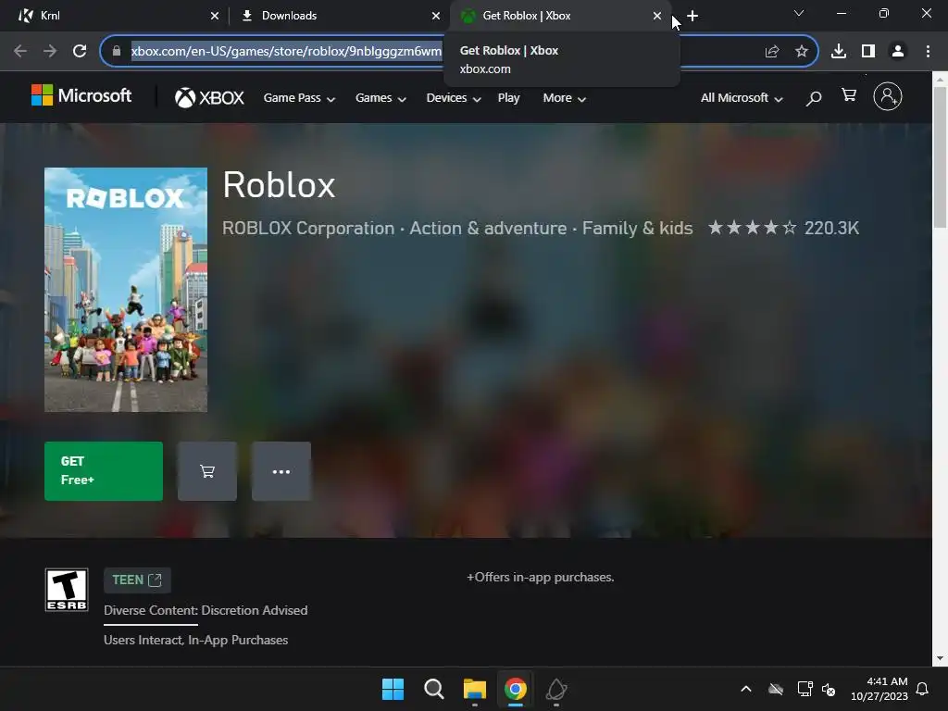Add Roblox to cart button

point(207,471)
